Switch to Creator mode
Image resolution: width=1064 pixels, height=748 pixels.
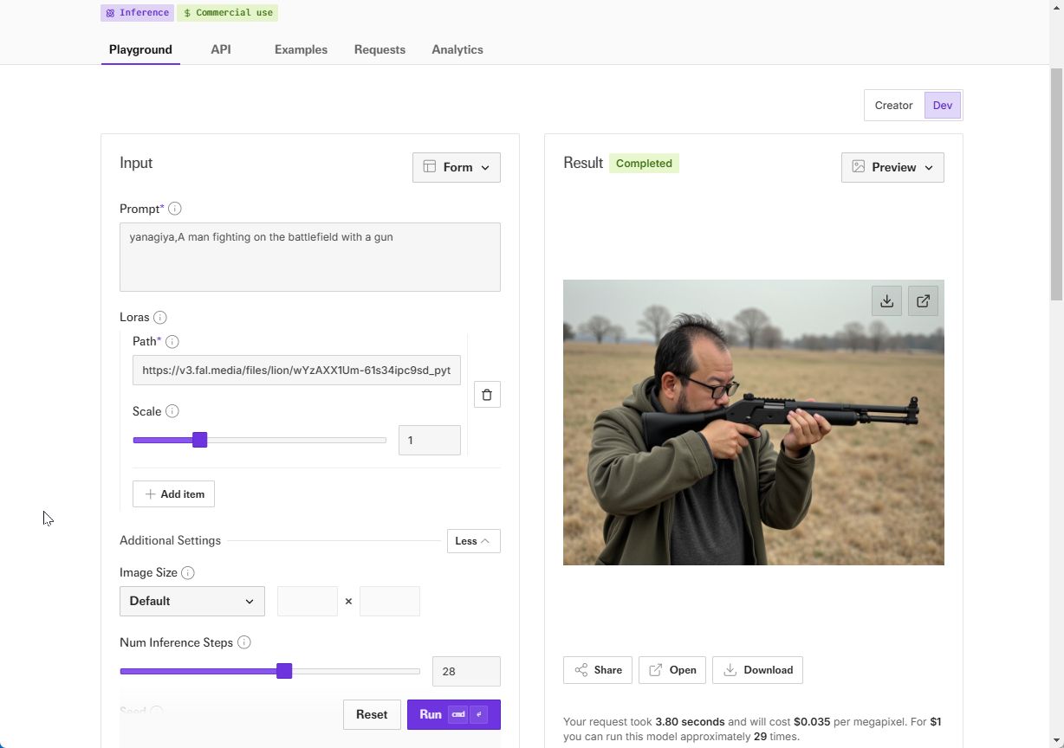893,106
